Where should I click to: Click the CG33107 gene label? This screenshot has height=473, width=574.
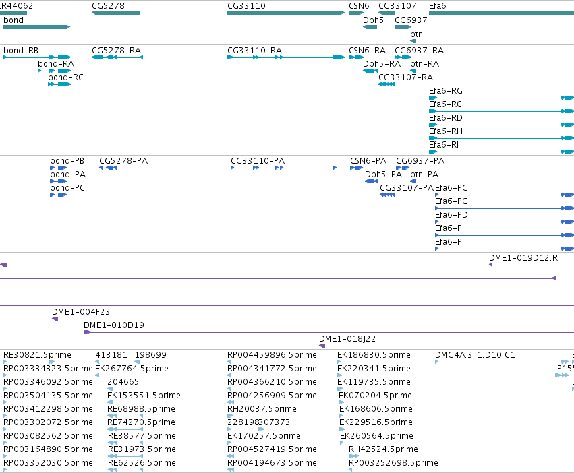pos(397,6)
